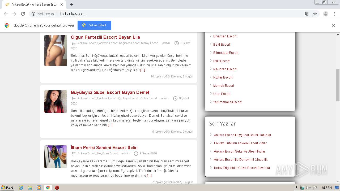Image resolution: width=340 pixels, height=191 pixels.
Task: Expand the Lila post read-more [...] link
Action: point(143,70)
